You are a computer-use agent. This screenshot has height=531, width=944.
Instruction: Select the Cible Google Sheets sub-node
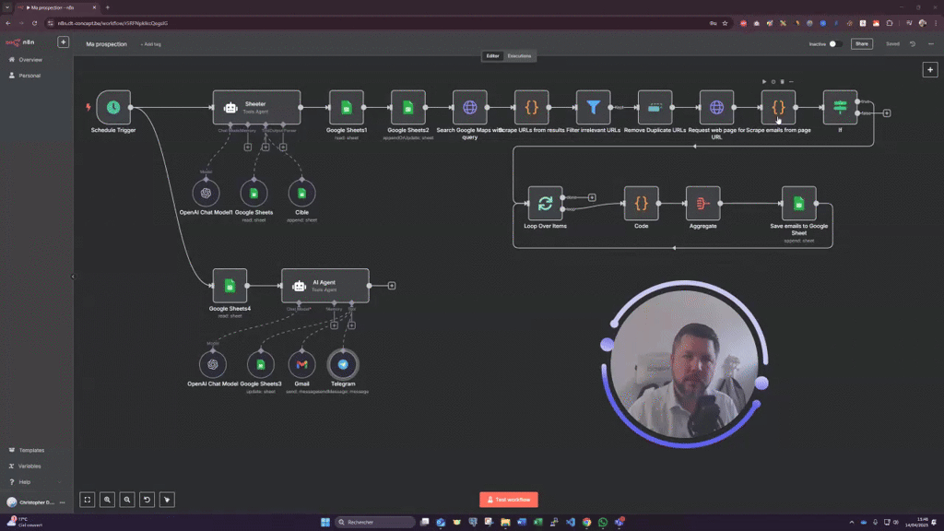[x=301, y=194]
